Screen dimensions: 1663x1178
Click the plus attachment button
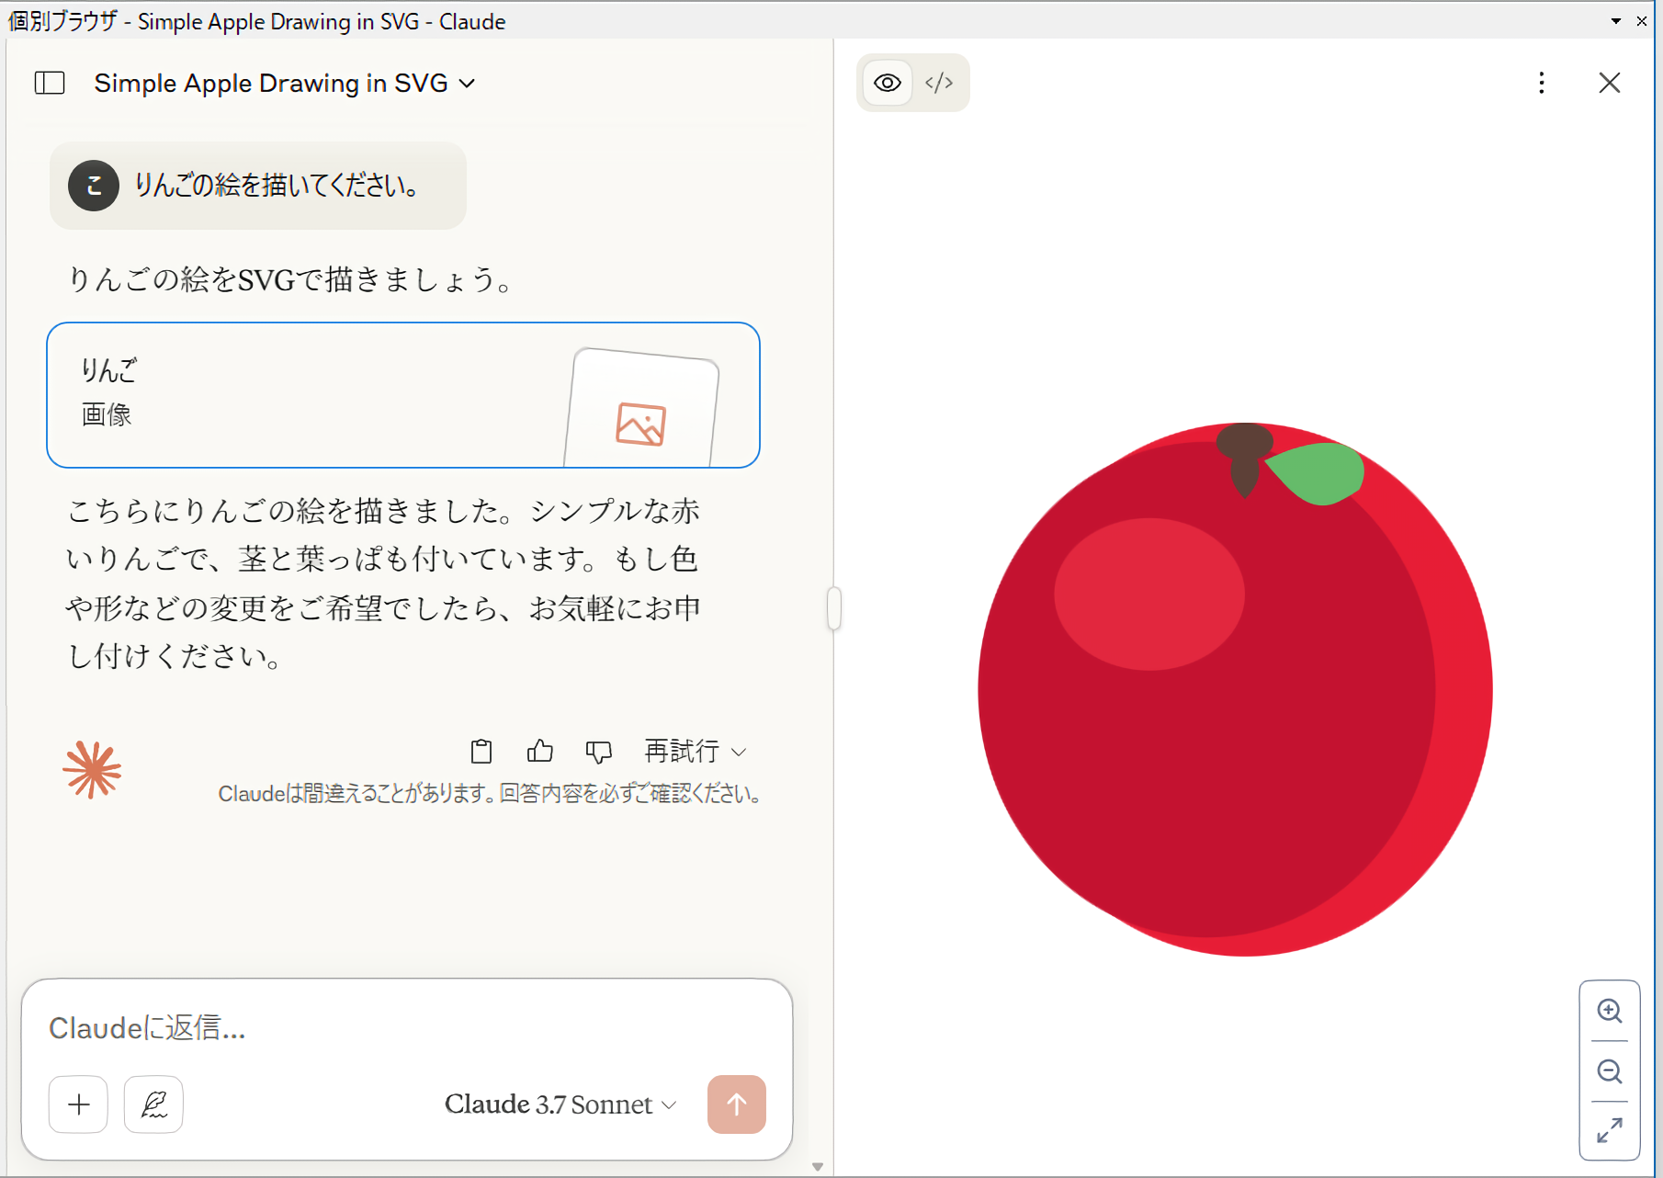click(x=79, y=1104)
